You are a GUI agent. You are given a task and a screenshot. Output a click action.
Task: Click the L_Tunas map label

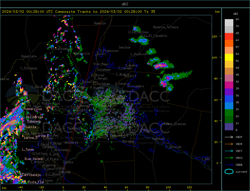tap(28, 149)
